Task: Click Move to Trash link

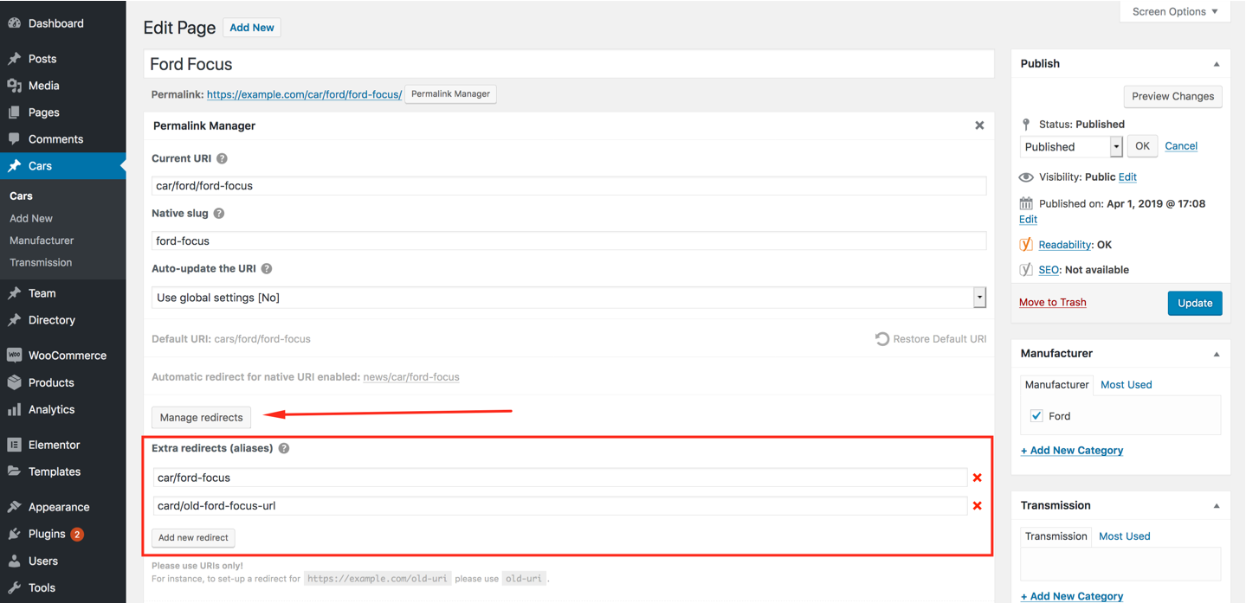Action: 1053,302
